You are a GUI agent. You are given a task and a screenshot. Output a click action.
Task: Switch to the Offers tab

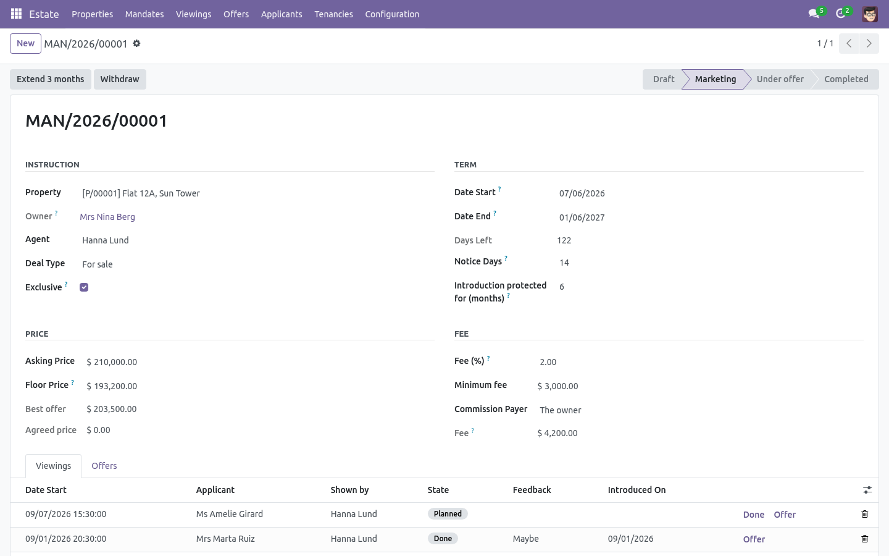pos(104,466)
